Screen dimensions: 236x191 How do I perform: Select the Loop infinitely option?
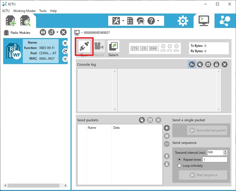180,166
